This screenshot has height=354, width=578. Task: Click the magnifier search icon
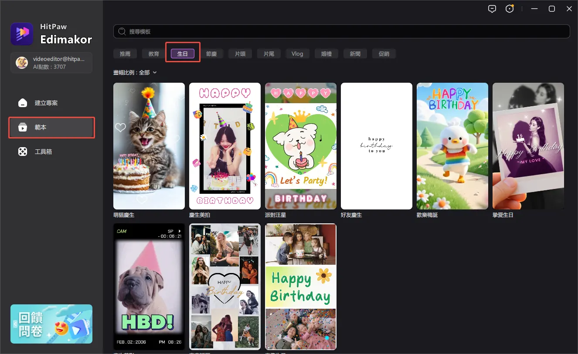122,32
